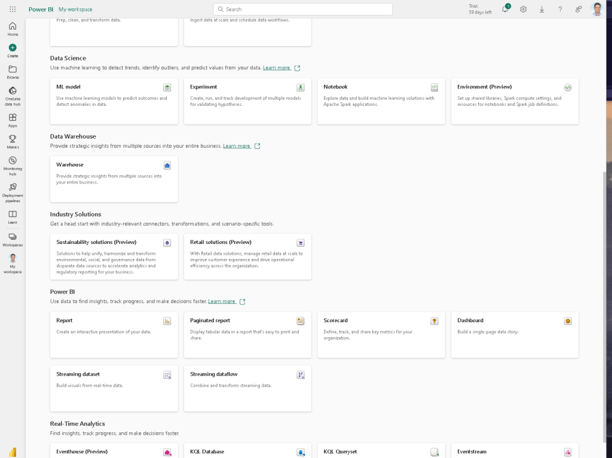Click the Environment (Preview) icon
612x458 pixels.
pos(568,87)
